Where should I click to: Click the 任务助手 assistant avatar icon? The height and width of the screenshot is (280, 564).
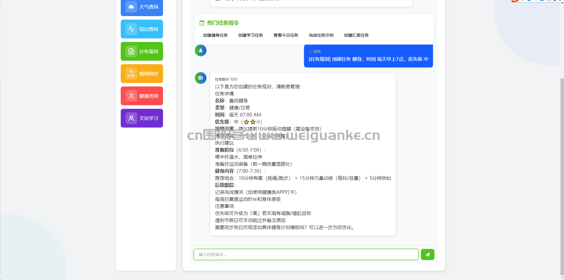click(x=201, y=78)
